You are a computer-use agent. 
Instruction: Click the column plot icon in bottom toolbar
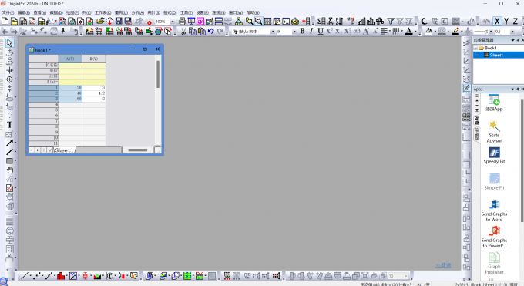coord(61,276)
